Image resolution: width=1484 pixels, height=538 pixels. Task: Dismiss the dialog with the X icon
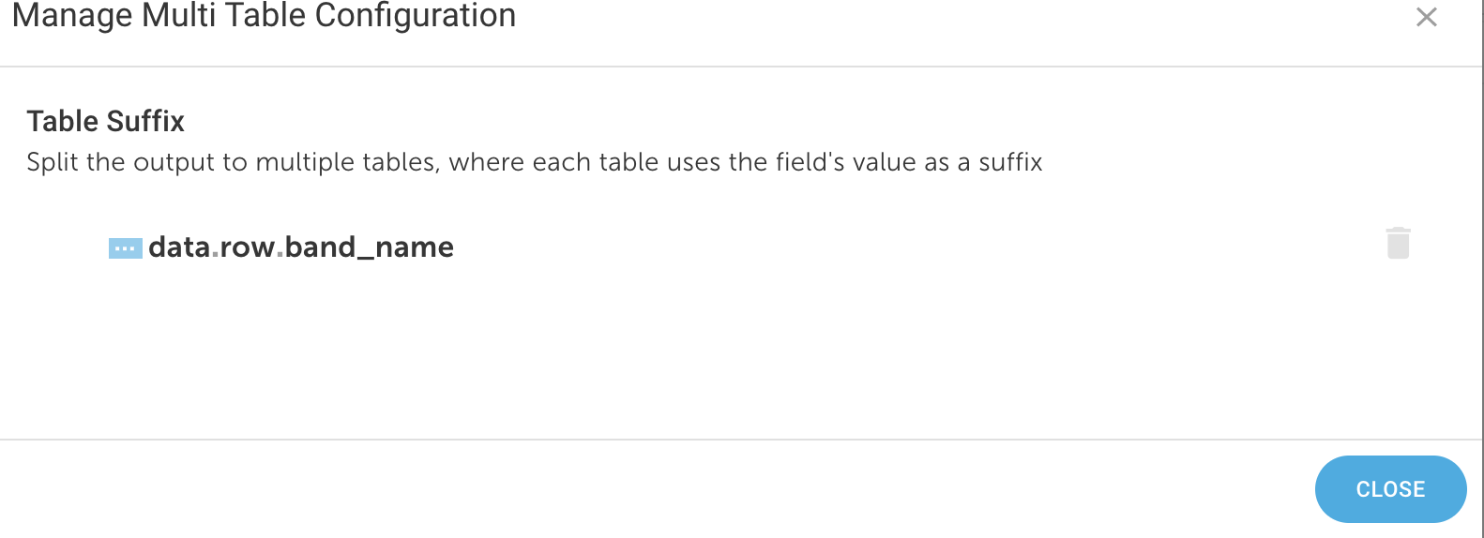pos(1426,17)
